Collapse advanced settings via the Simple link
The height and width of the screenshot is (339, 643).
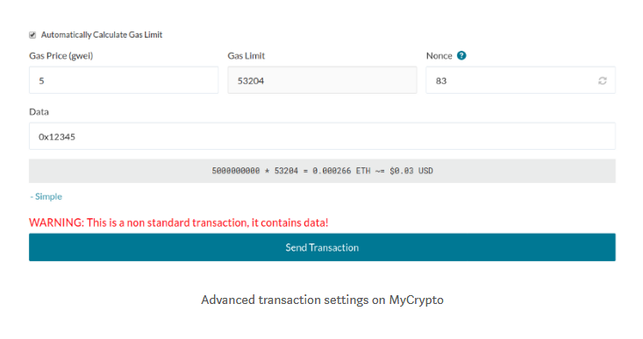pos(46,196)
